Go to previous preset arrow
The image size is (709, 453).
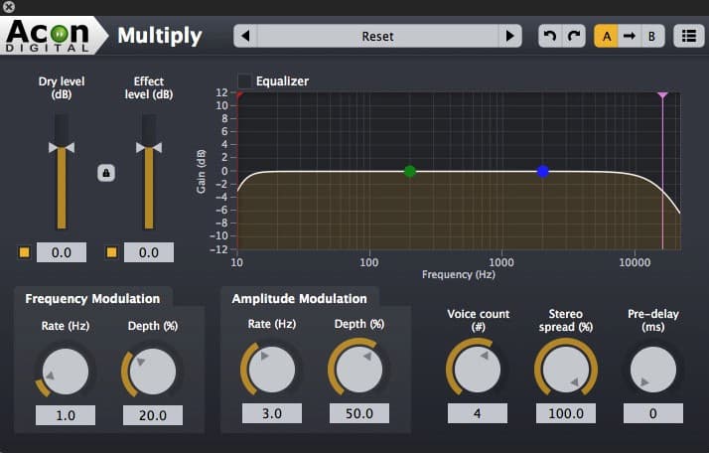coord(246,36)
